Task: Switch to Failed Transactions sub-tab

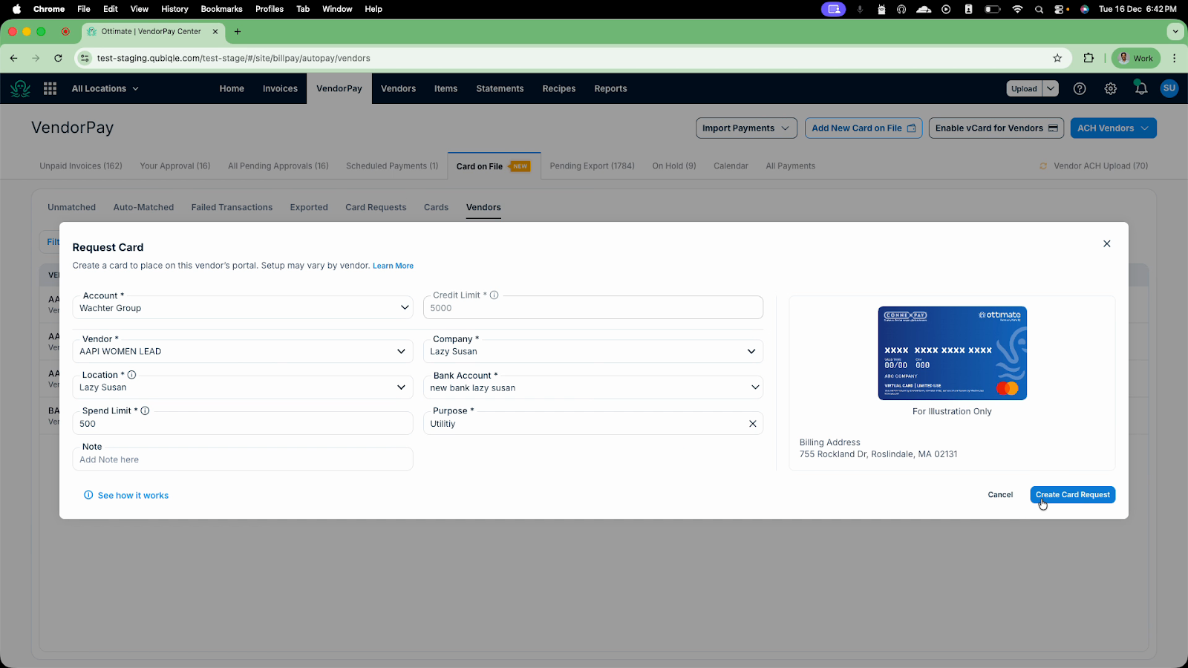Action: click(x=232, y=207)
